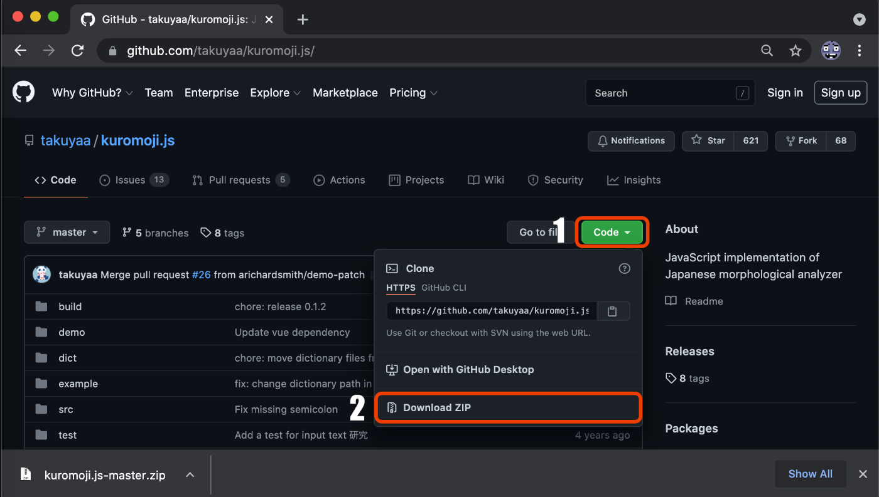The image size is (879, 497).
Task: Click the build folder icon
Action: tap(41, 306)
